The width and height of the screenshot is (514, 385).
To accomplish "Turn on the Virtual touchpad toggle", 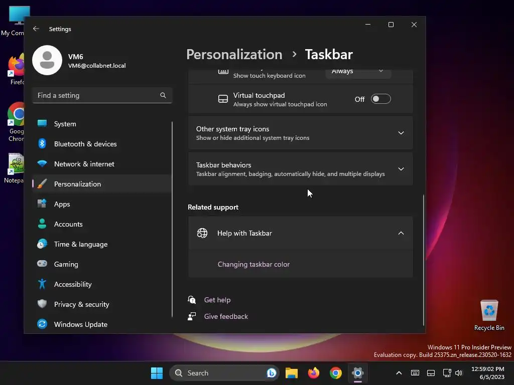I will 380,99.
